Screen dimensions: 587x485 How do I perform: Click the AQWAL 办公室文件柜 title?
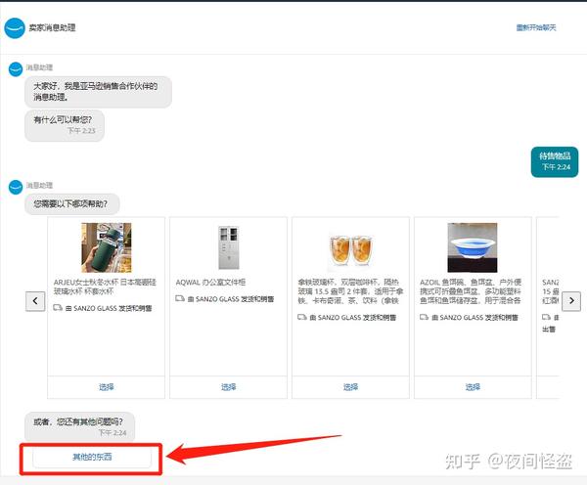pyautogui.click(x=210, y=283)
